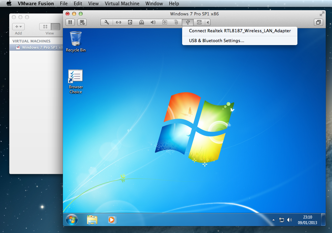The image size is (332, 233).
Task: Click the network adapter toolbar icon
Action: point(119,22)
